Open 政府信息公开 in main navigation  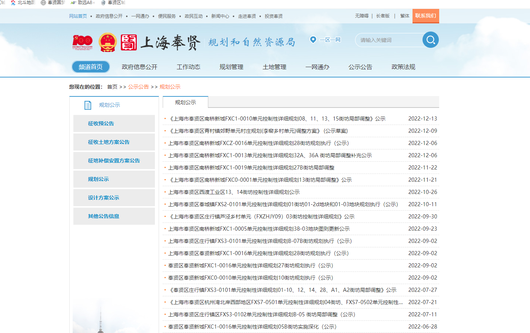139,67
